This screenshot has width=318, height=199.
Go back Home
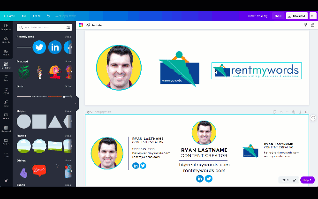tap(9, 16)
